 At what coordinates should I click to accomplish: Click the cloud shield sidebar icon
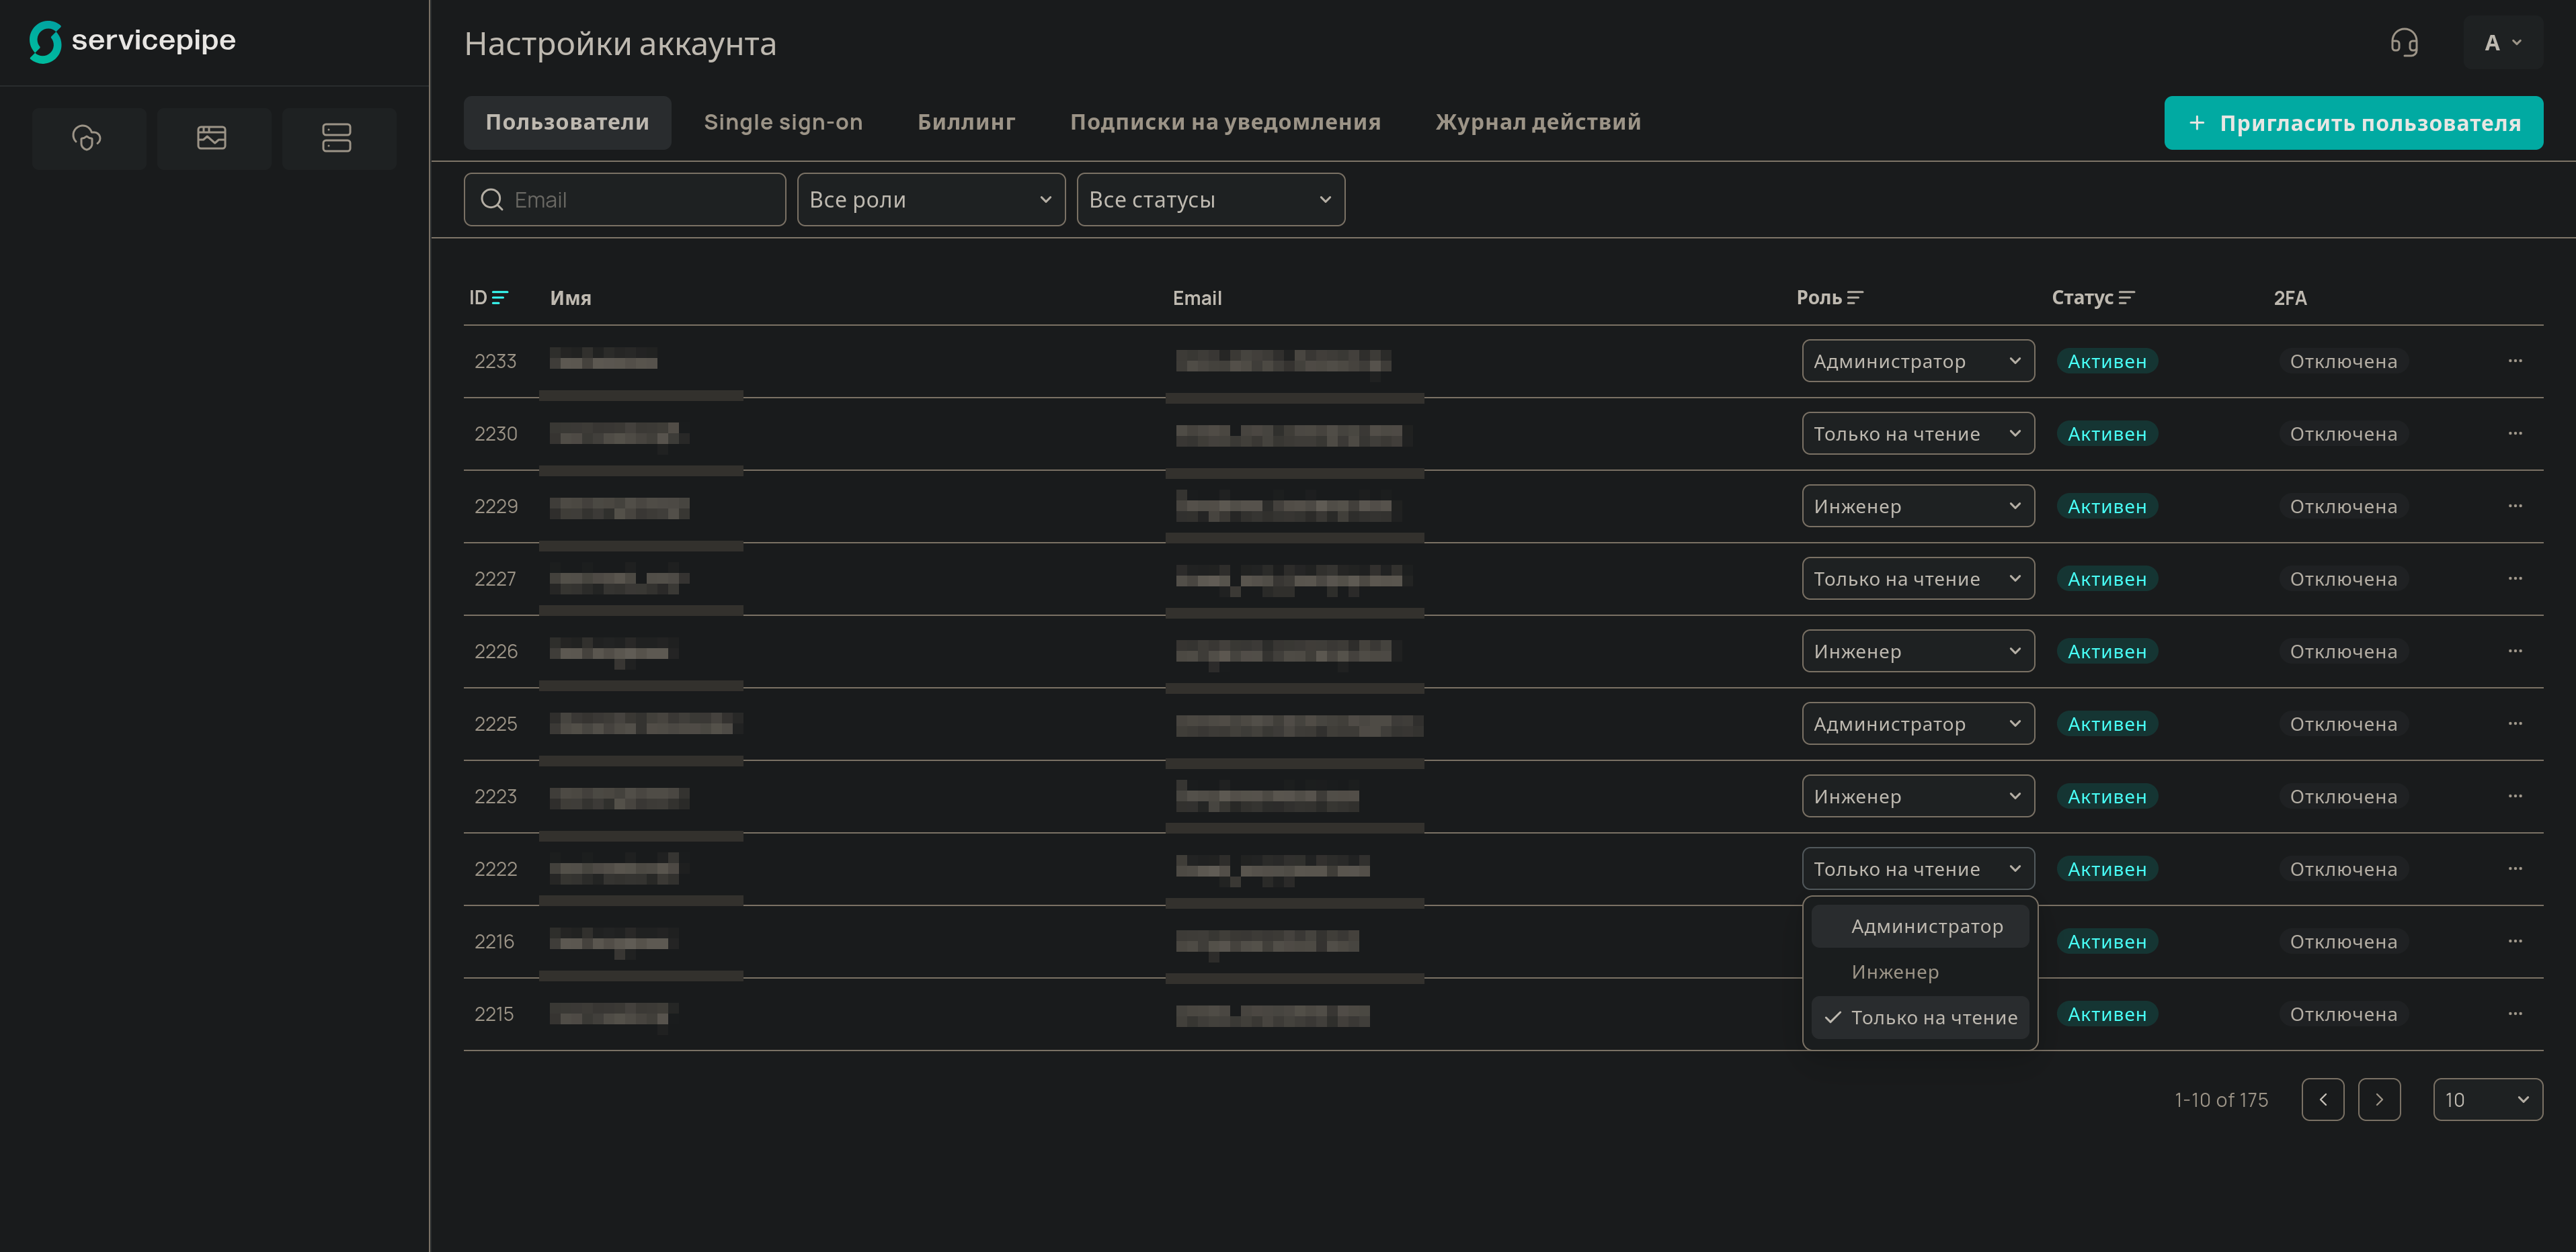coord(88,138)
